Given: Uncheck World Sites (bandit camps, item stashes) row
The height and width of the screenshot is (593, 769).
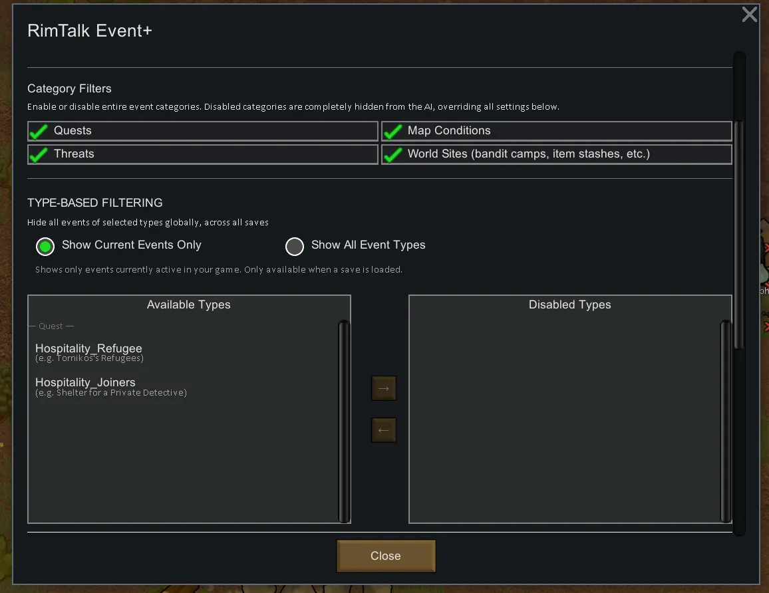Looking at the screenshot, I should click(556, 154).
